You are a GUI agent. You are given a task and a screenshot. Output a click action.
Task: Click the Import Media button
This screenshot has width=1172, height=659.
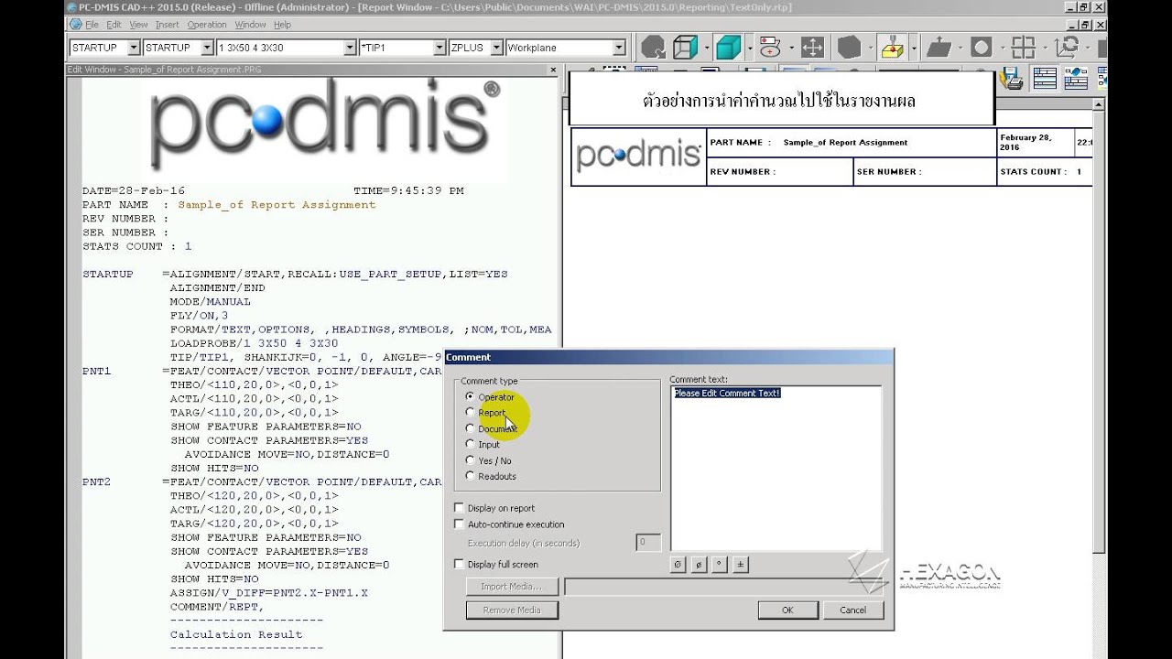coord(512,587)
